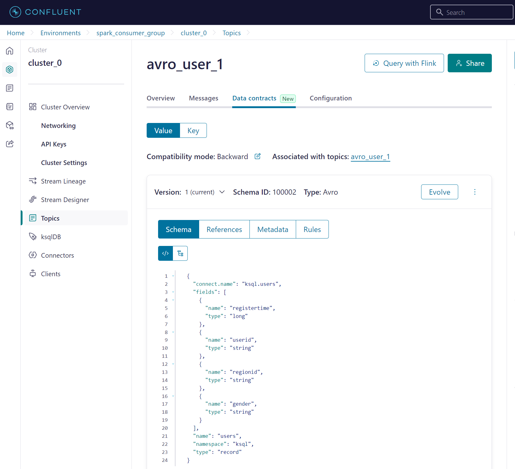Select the Environments cube icon in left rail

(x=10, y=70)
